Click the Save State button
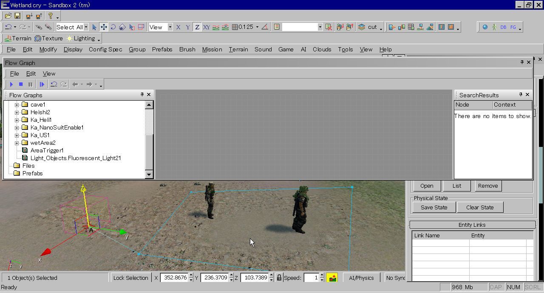 [434, 207]
